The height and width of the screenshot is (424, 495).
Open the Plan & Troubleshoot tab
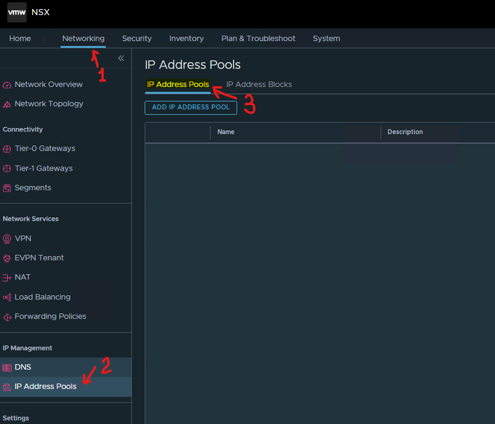tap(258, 39)
